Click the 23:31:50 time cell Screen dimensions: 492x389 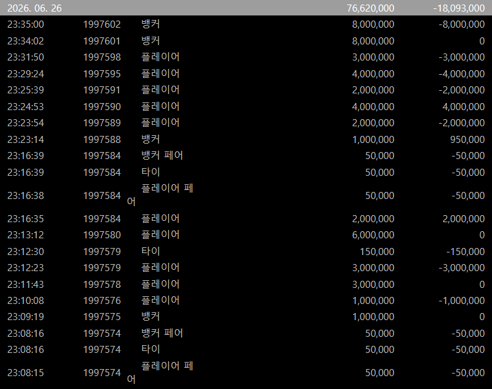pyautogui.click(x=26, y=57)
